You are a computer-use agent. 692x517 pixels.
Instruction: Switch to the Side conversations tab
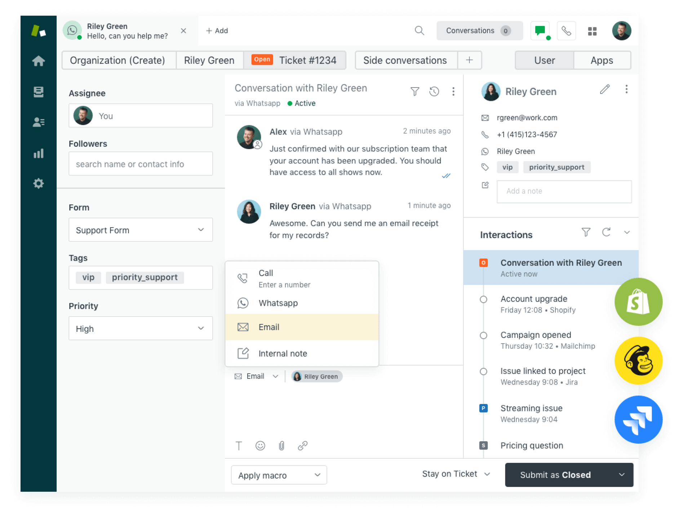click(x=405, y=60)
